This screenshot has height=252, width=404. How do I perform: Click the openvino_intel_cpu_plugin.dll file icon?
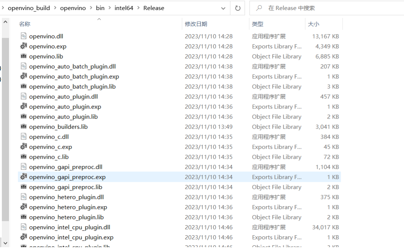(24, 227)
